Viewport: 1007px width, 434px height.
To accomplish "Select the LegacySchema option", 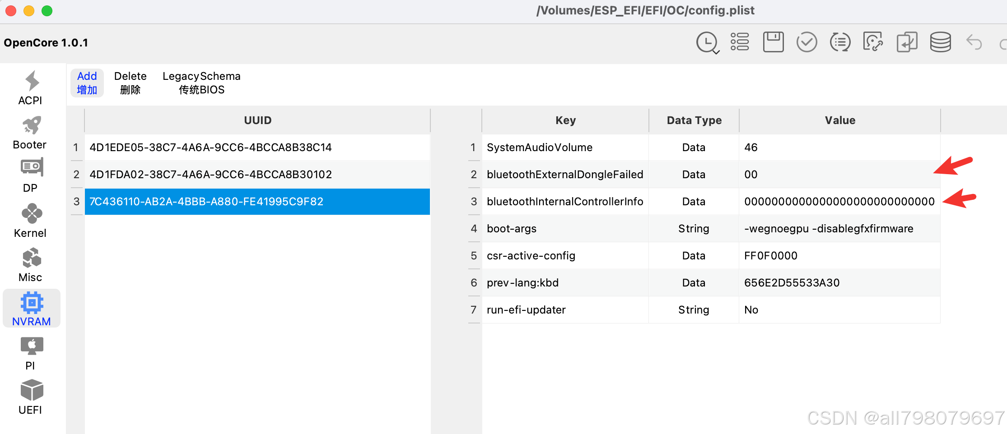I will click(201, 83).
